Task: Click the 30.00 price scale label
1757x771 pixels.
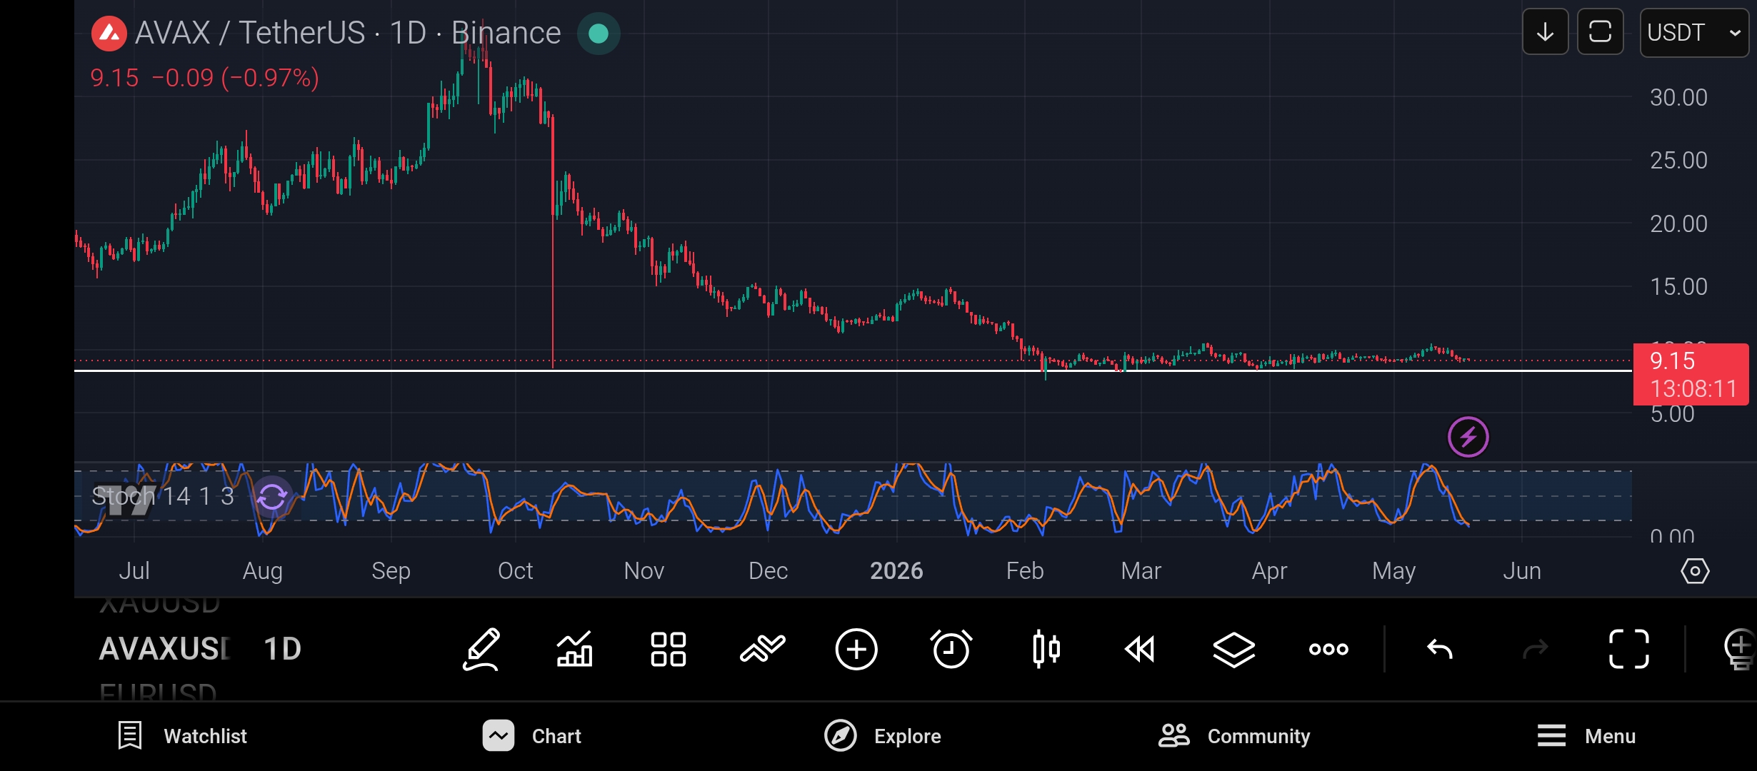Action: pyautogui.click(x=1678, y=97)
